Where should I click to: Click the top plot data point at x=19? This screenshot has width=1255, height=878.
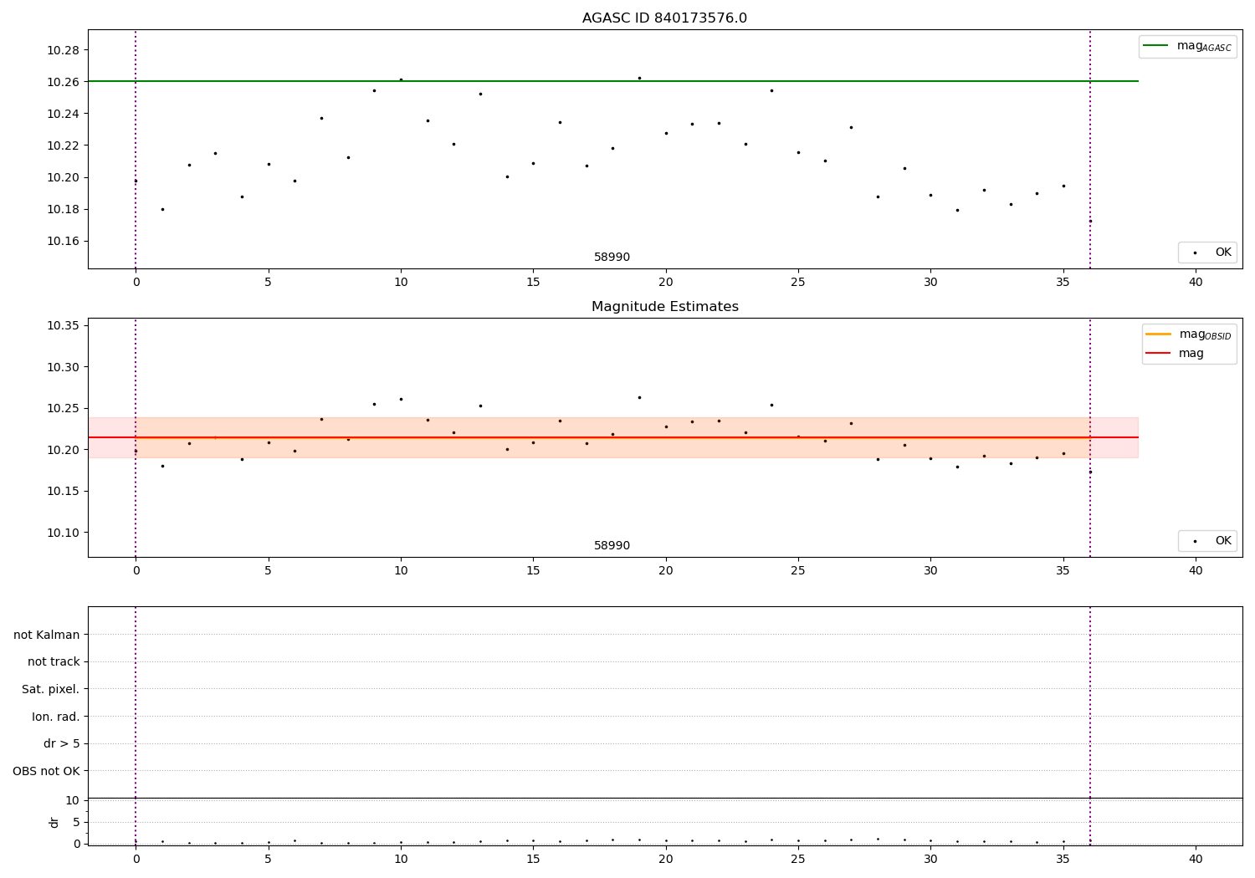(639, 78)
